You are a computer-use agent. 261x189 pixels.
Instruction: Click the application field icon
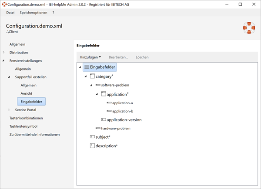(104, 94)
